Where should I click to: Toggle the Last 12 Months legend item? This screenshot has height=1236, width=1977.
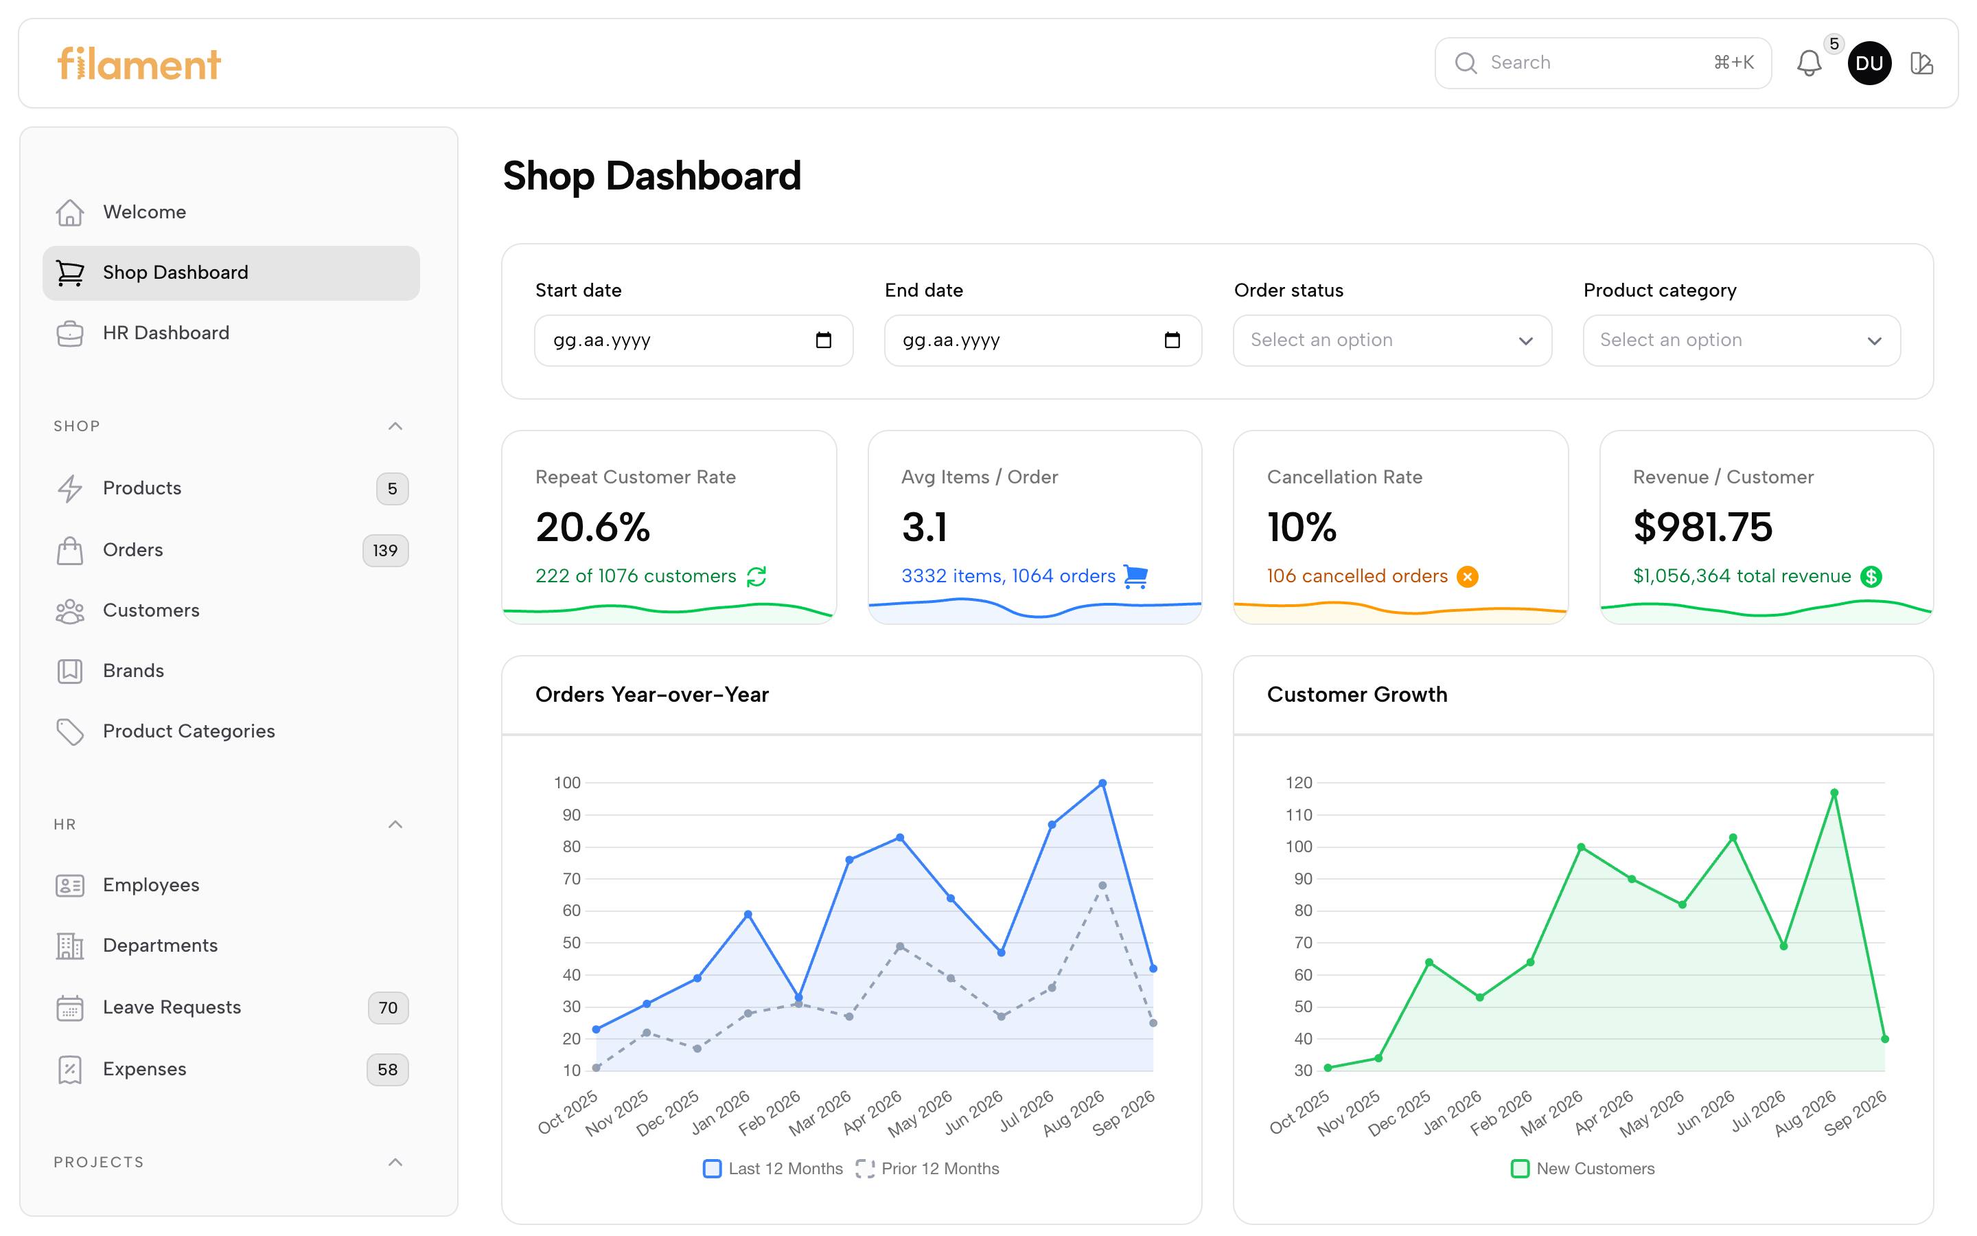(x=773, y=1168)
